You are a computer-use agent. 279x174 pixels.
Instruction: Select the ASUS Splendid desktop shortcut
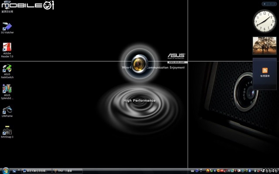(x=7, y=92)
